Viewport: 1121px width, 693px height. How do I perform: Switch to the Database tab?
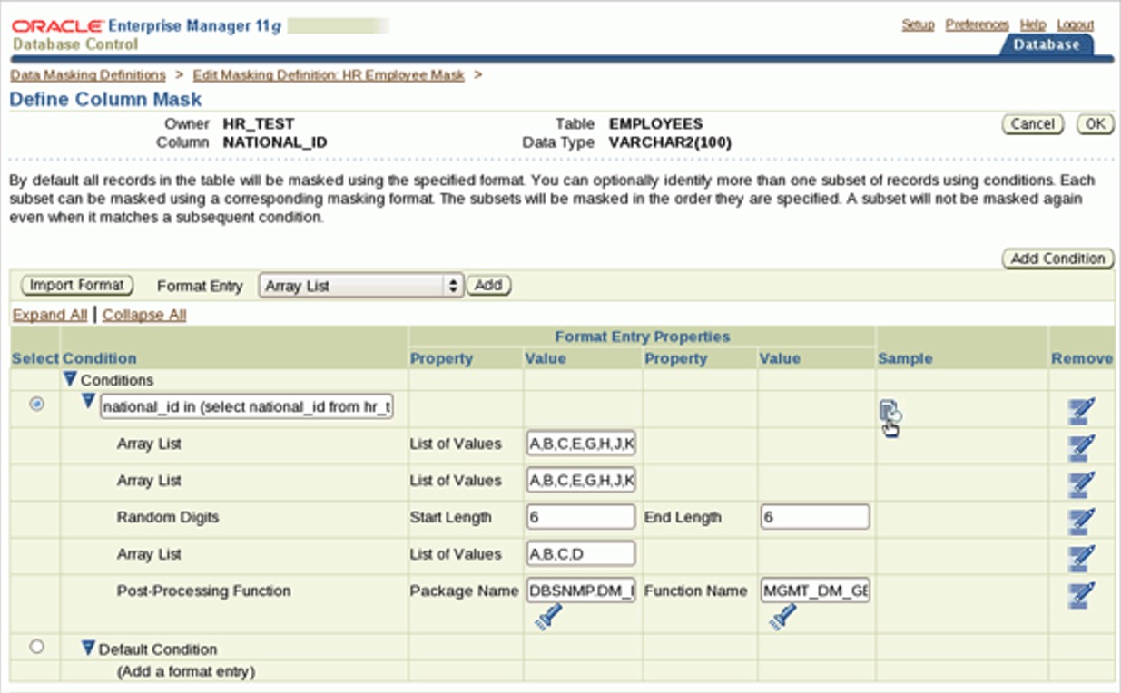pos(1047,44)
